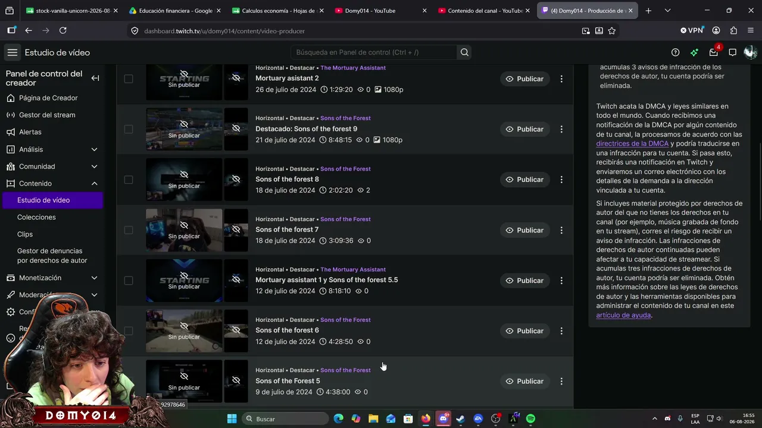Open the Windows Start menu

point(232,419)
